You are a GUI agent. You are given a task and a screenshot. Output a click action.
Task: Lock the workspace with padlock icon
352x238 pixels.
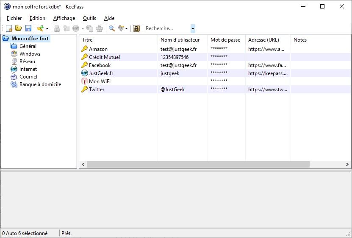point(136,28)
